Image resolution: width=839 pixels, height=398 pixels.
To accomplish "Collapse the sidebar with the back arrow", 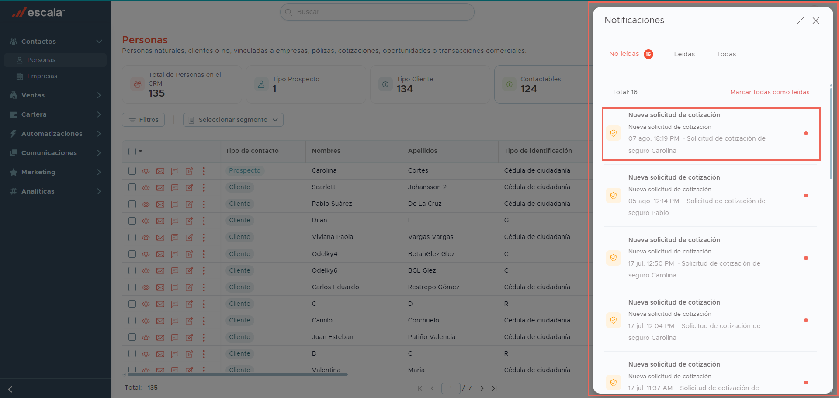I will tap(10, 389).
